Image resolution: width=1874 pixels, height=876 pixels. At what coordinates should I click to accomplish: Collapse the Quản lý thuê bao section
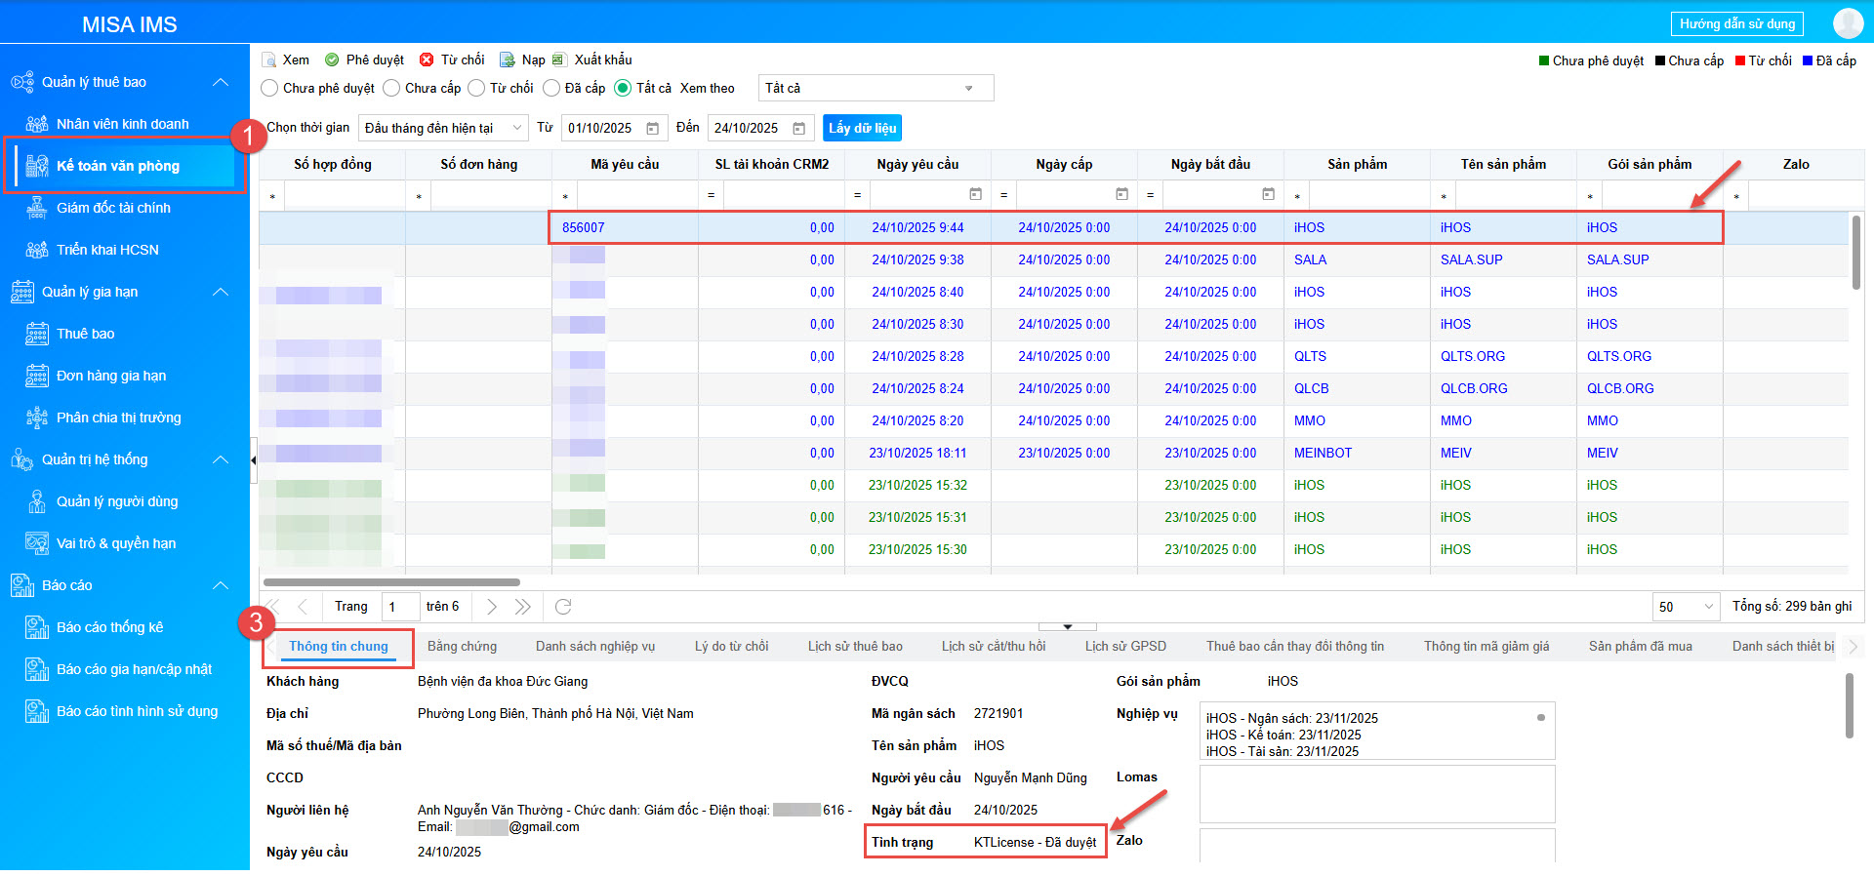coord(221,82)
